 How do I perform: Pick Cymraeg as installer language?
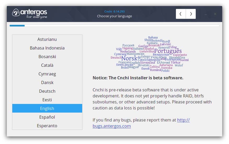point(47,74)
